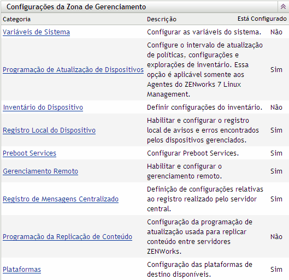
Task: Open the Registro Local do Dispositivo link
Action: click(x=49, y=130)
